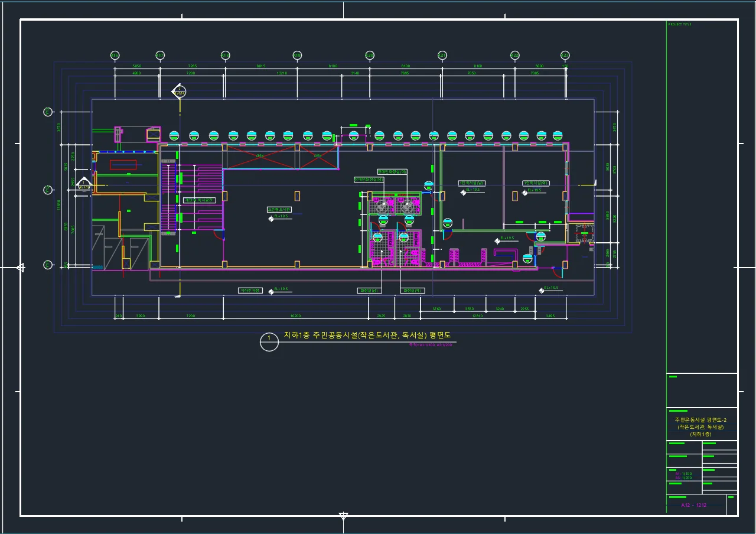Screen dimensions: 756x534
Task: Select the 오픈형 도서관 room label
Action: 279,209
